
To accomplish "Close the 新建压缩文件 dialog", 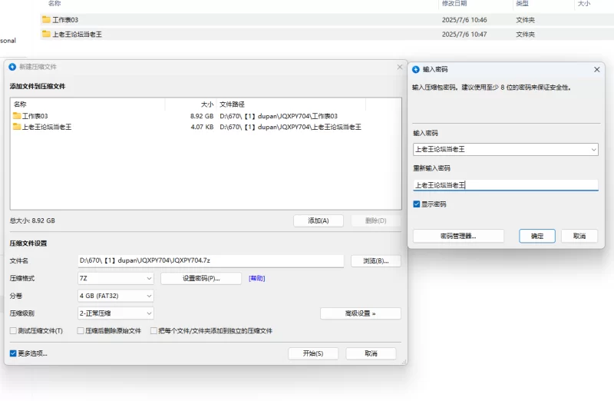I will point(399,67).
